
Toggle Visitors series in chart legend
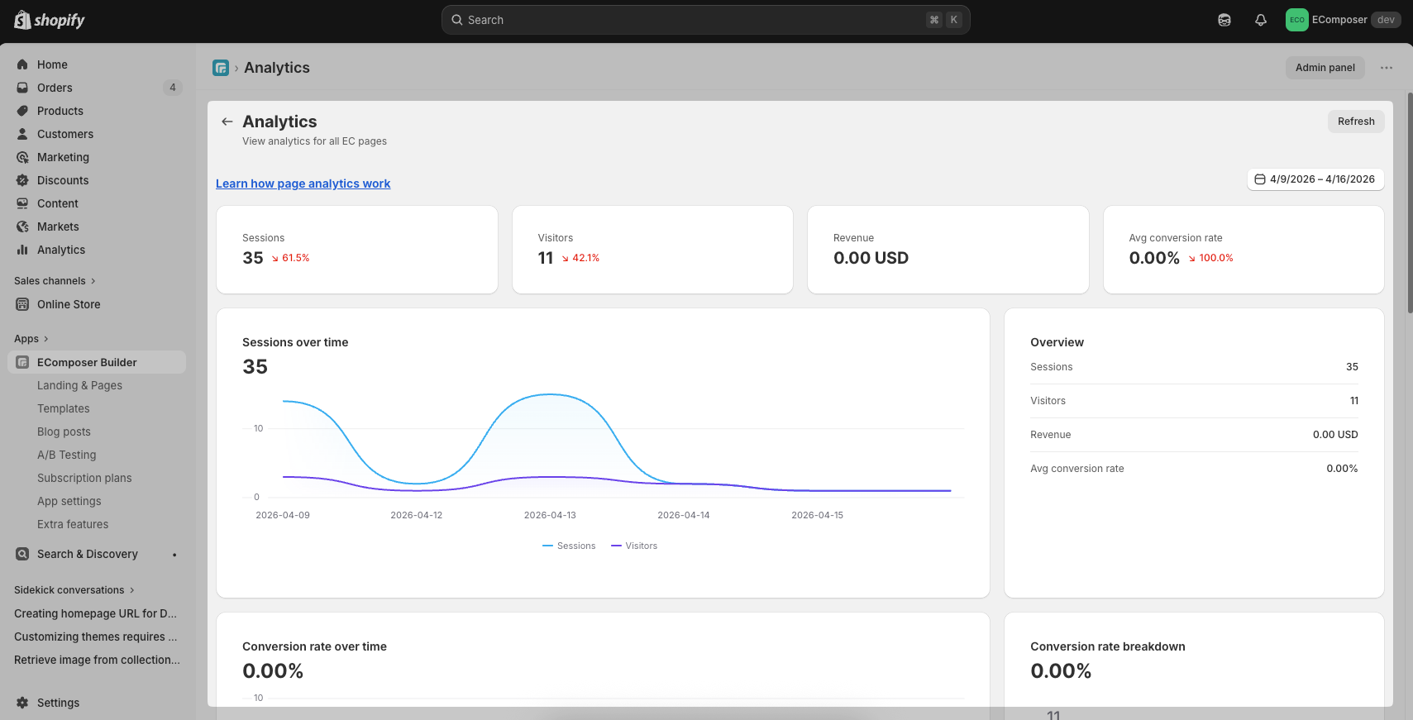pos(634,546)
